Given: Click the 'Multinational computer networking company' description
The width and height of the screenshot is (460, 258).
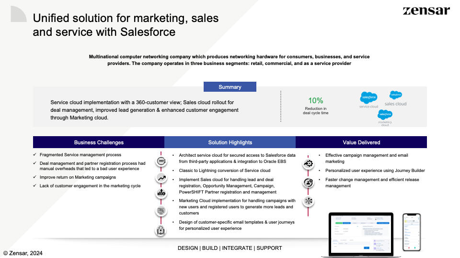Looking at the screenshot, I should tap(229, 60).
